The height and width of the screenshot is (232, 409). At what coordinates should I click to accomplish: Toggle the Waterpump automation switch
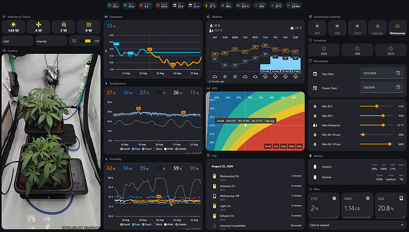pyautogui.click(x=397, y=28)
